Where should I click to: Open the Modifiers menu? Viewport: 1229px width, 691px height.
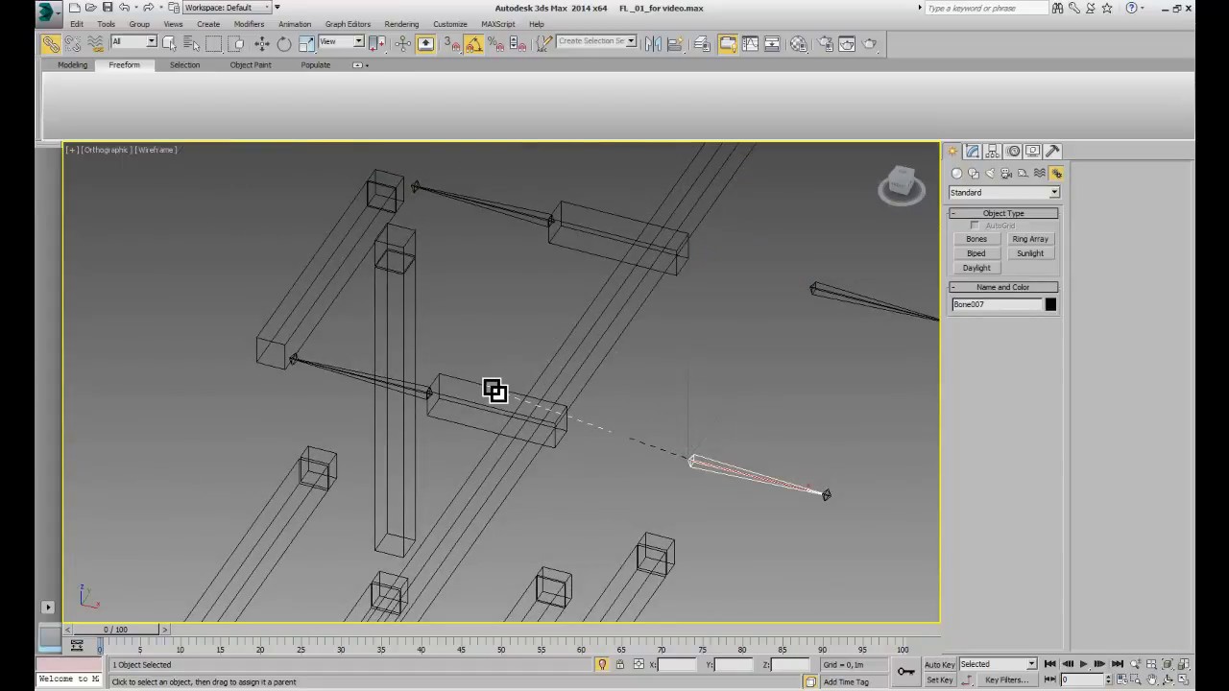(x=249, y=24)
